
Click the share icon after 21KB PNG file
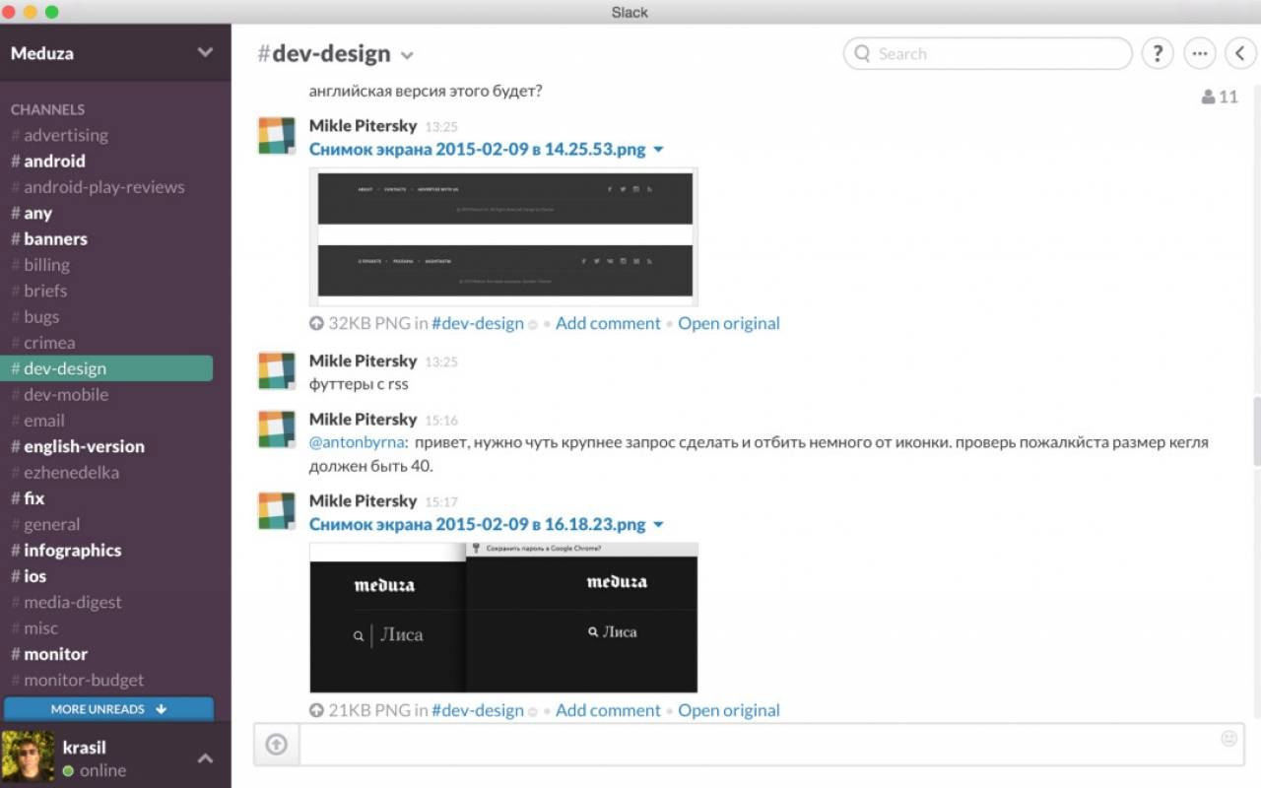pyautogui.click(x=533, y=711)
